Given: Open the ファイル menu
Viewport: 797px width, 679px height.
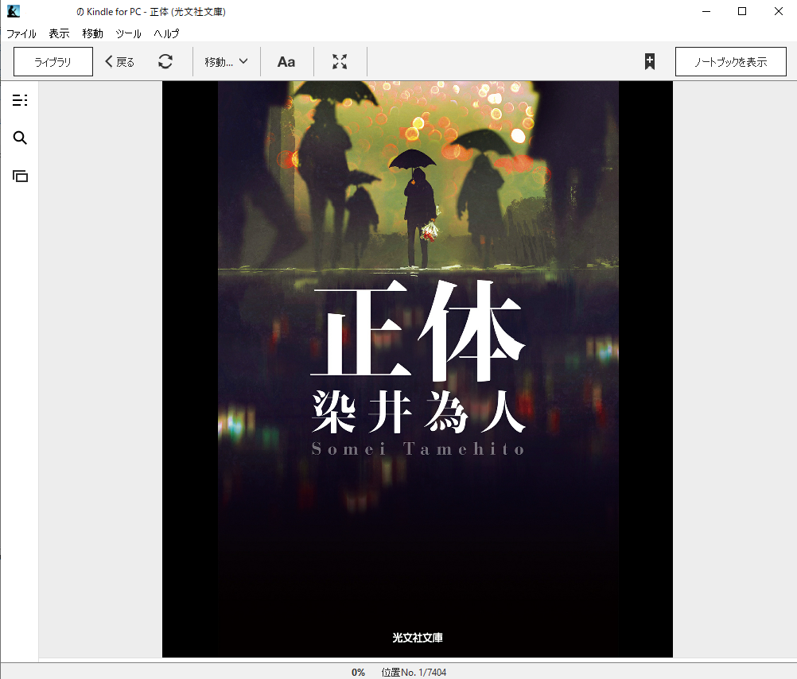Looking at the screenshot, I should [x=21, y=33].
